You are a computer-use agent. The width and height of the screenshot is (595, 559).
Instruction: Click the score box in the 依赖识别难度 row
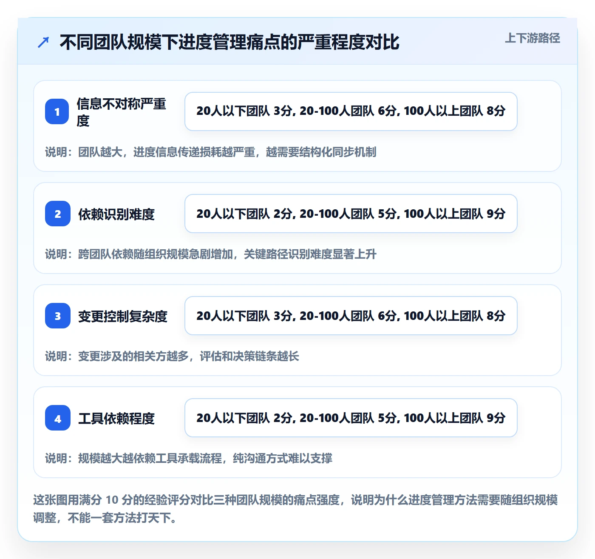[351, 214]
